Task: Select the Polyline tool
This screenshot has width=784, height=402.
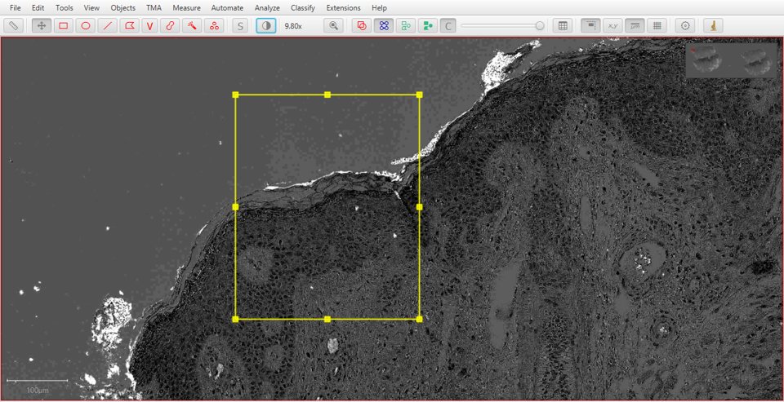Action: [149, 25]
